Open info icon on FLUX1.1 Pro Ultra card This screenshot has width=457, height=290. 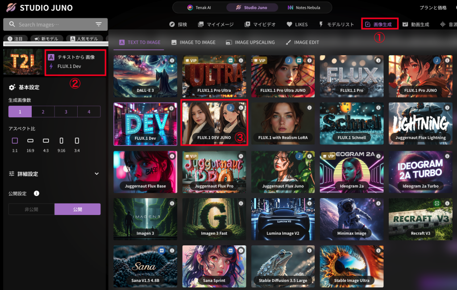point(241,60)
